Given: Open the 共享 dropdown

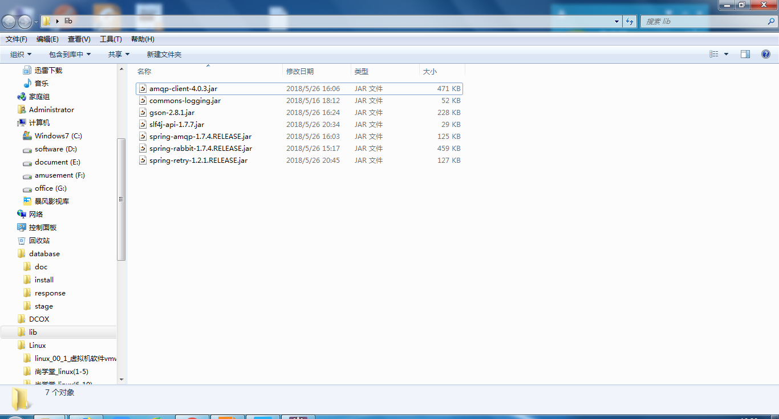Looking at the screenshot, I should (119, 54).
